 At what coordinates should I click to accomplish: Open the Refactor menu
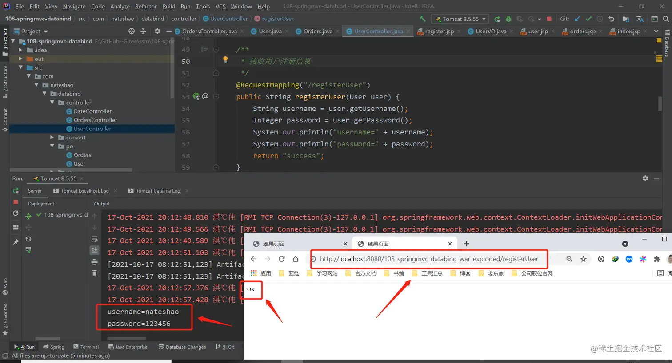146,6
